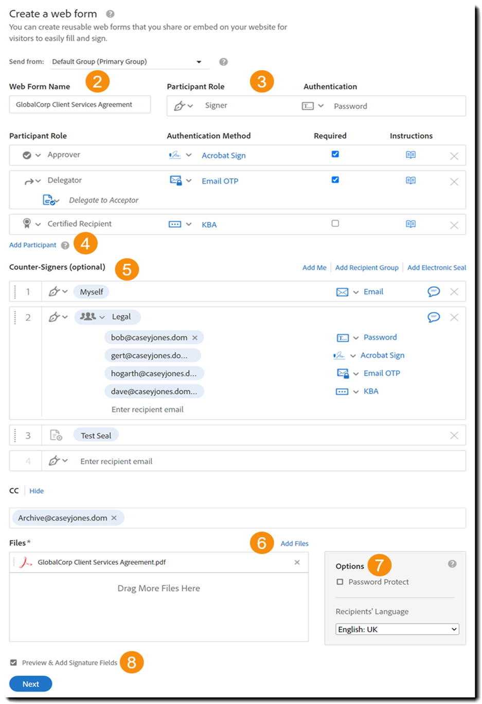Remove the Certified Recipient row
Image resolution: width=482 pixels, height=704 pixels.
[x=454, y=225]
